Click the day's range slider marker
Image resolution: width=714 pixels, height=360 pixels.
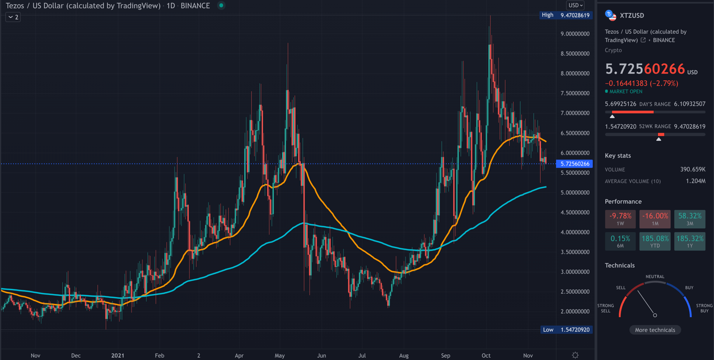tap(612, 116)
